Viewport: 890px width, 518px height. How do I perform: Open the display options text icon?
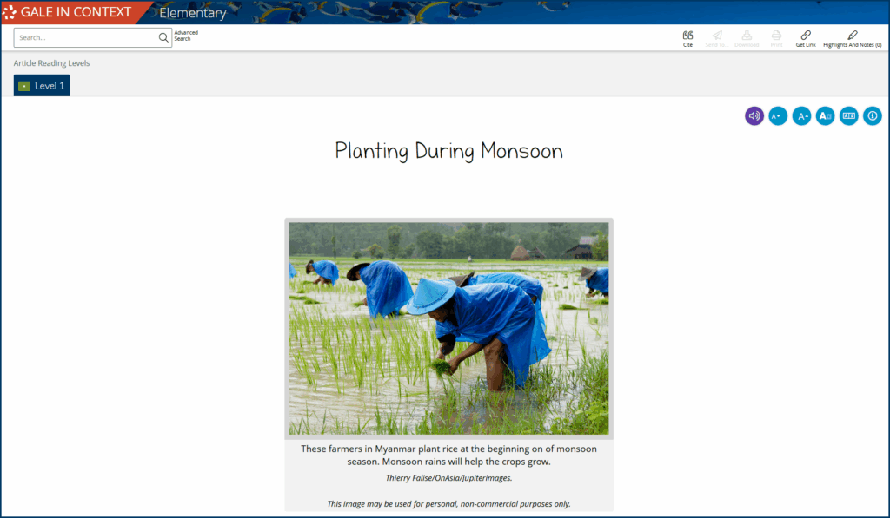(x=825, y=115)
